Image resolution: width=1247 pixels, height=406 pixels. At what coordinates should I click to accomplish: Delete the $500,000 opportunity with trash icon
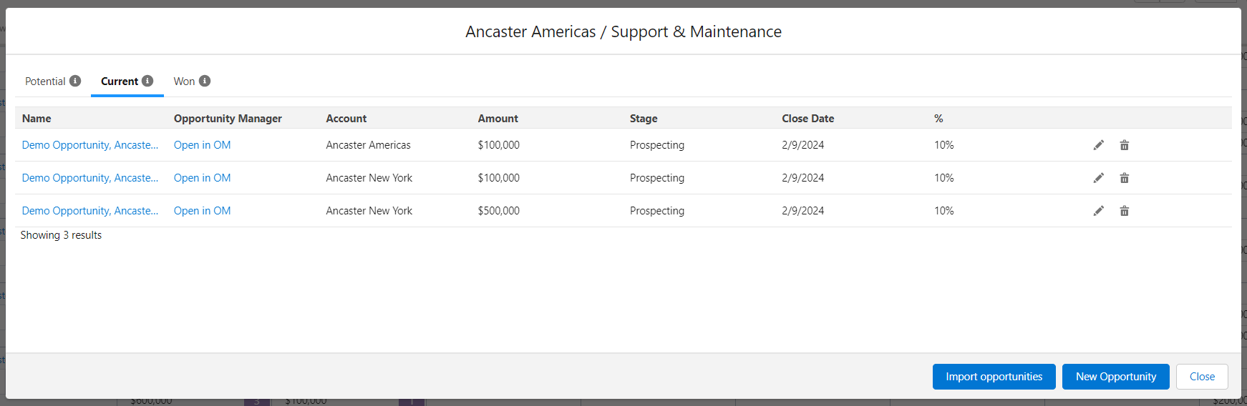(1125, 211)
